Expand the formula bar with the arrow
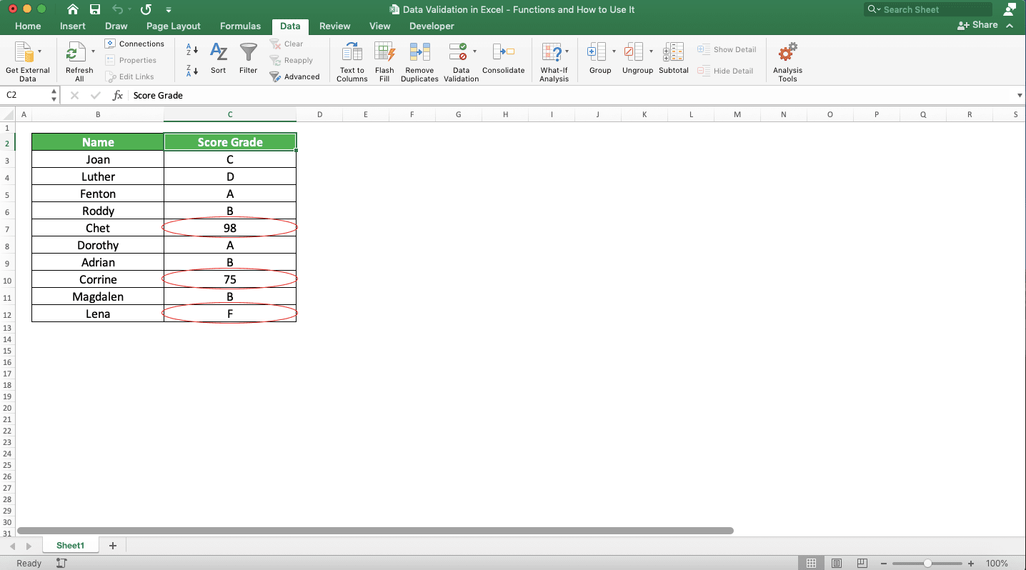Image resolution: width=1026 pixels, height=570 pixels. [1020, 95]
